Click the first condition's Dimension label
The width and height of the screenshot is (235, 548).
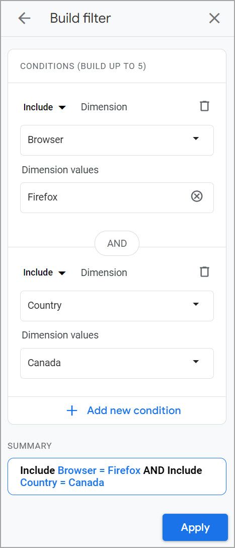coord(104,107)
